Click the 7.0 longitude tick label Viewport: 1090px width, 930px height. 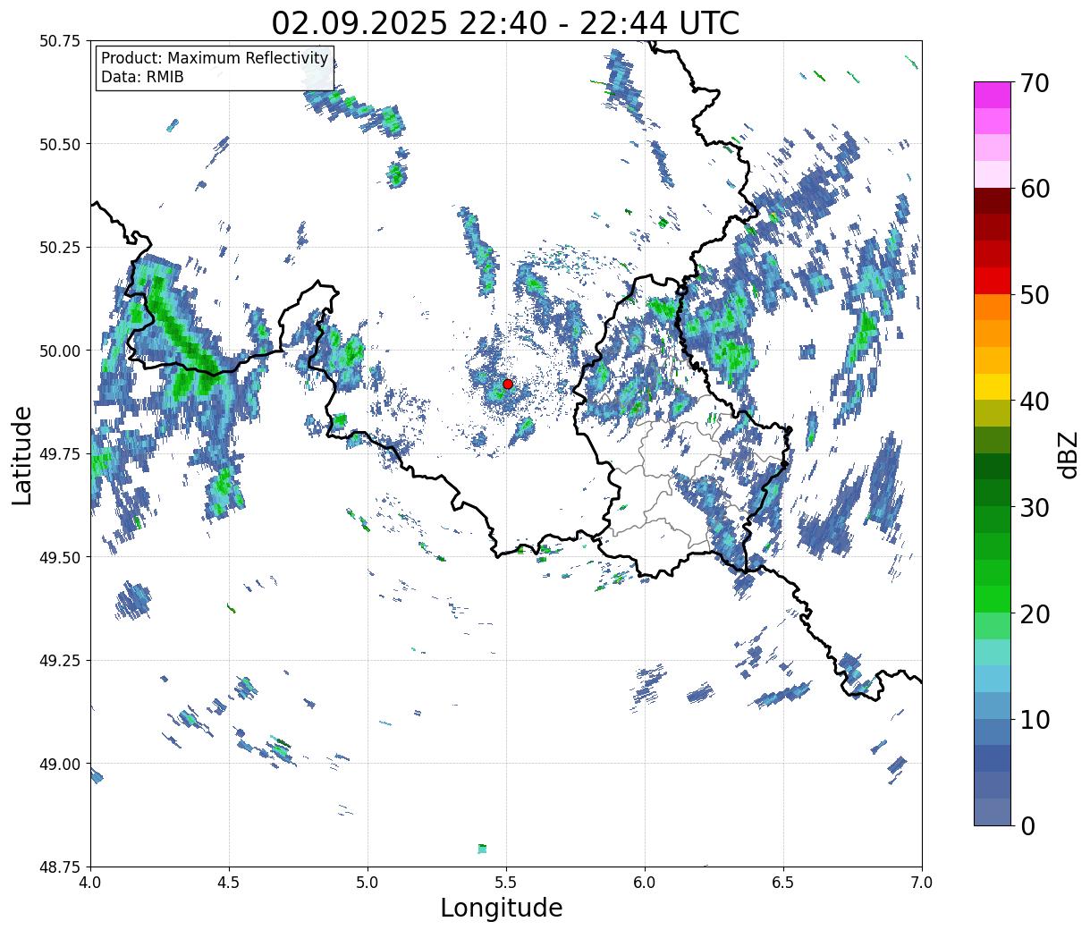tap(922, 883)
